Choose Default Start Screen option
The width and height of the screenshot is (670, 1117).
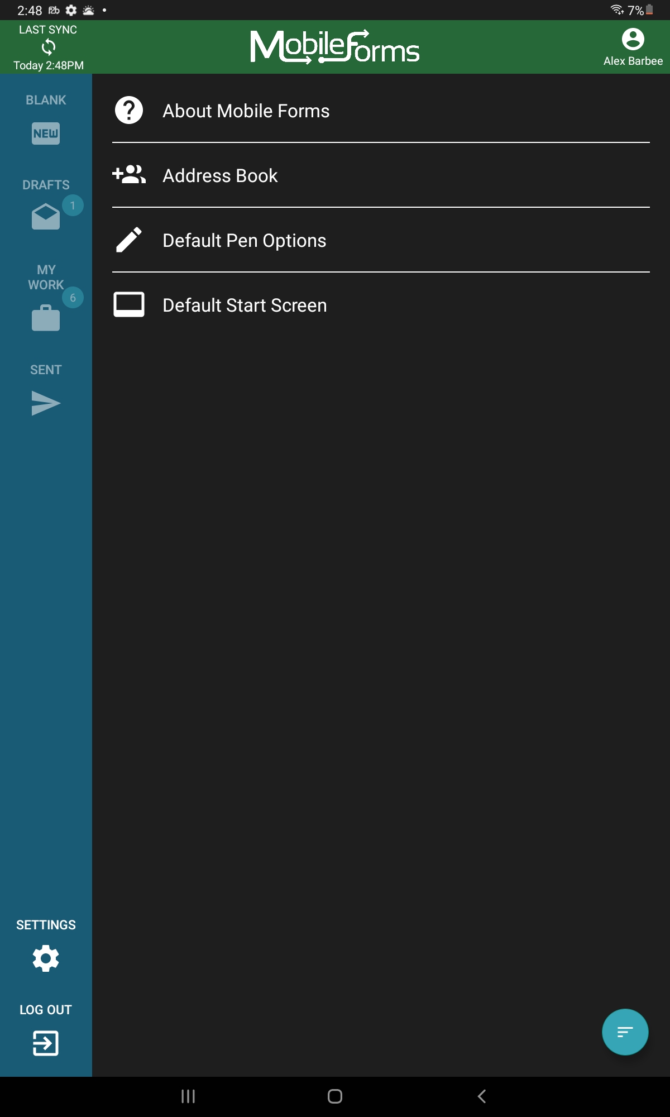click(381, 305)
